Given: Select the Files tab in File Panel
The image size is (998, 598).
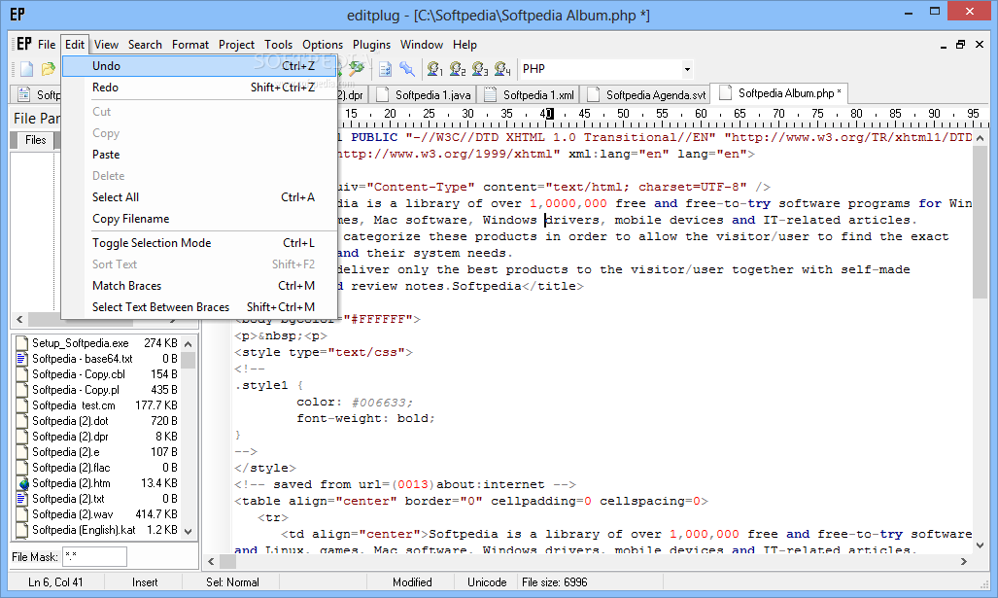Looking at the screenshot, I should coord(35,140).
